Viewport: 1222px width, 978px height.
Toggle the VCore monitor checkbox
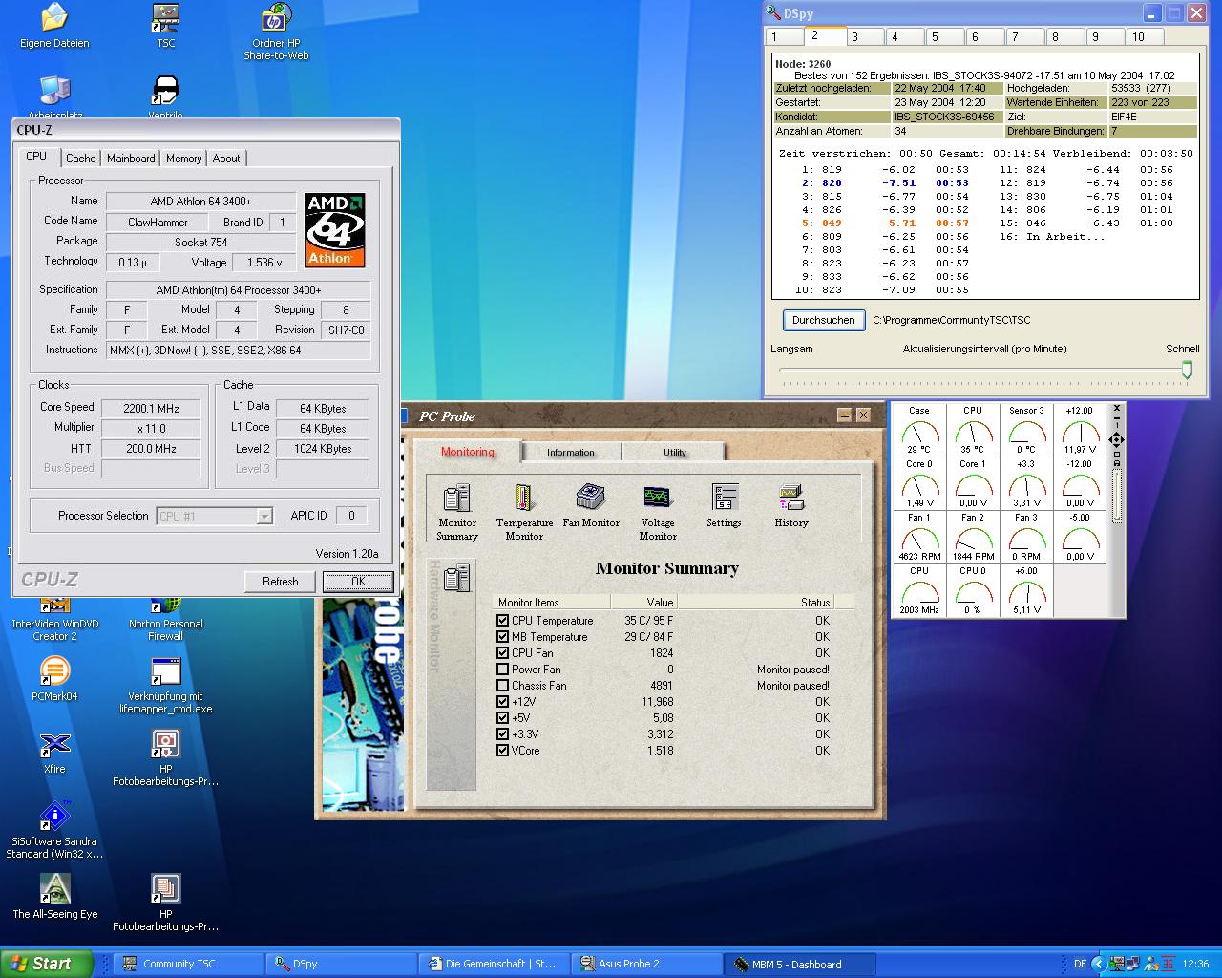503,751
